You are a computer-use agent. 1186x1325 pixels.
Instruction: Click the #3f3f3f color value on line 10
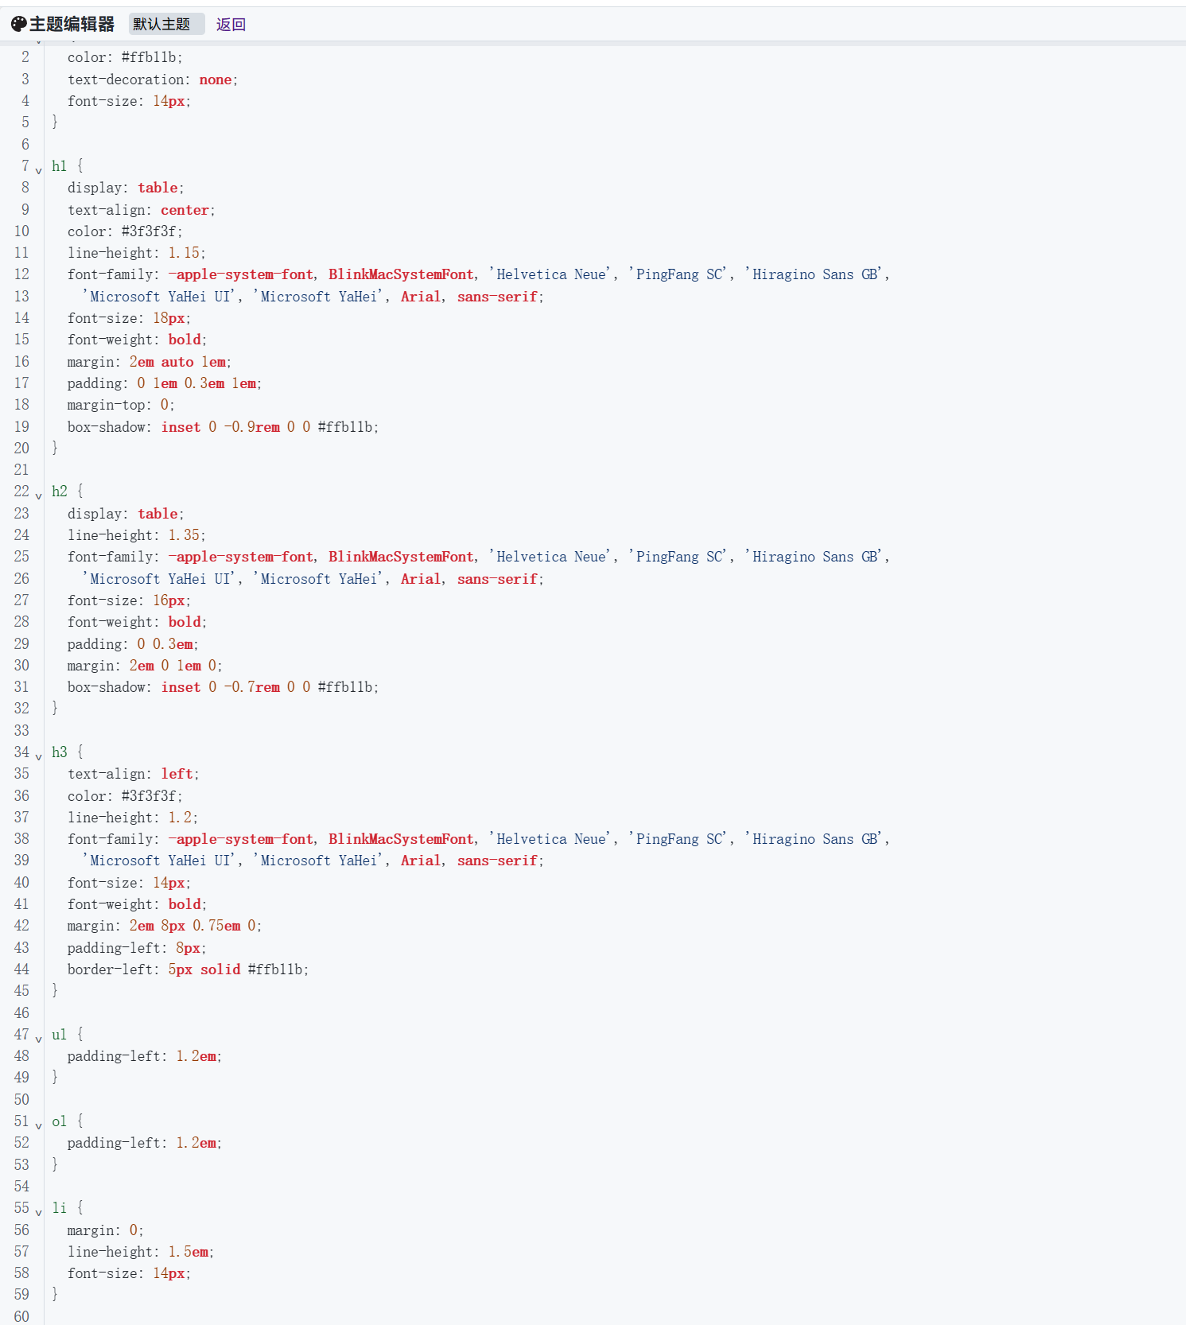(x=150, y=231)
